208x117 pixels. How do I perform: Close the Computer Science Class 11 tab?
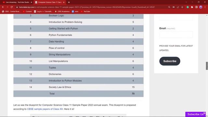pos(64,2)
